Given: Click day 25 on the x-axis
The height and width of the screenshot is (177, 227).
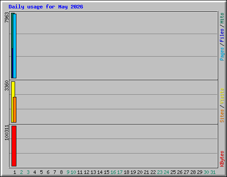Looking at the screenshot, I should [173, 172].
